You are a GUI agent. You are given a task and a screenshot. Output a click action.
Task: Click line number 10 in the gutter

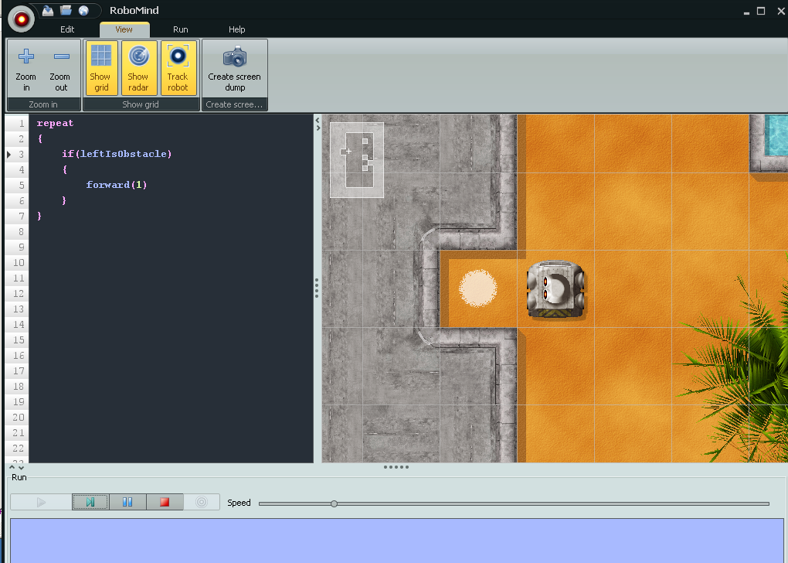click(19, 263)
